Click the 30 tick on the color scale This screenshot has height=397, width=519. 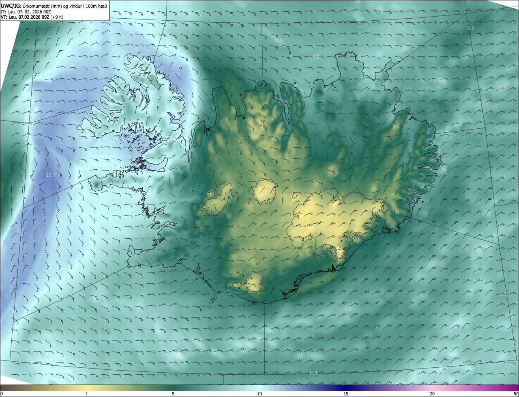pos(432,394)
